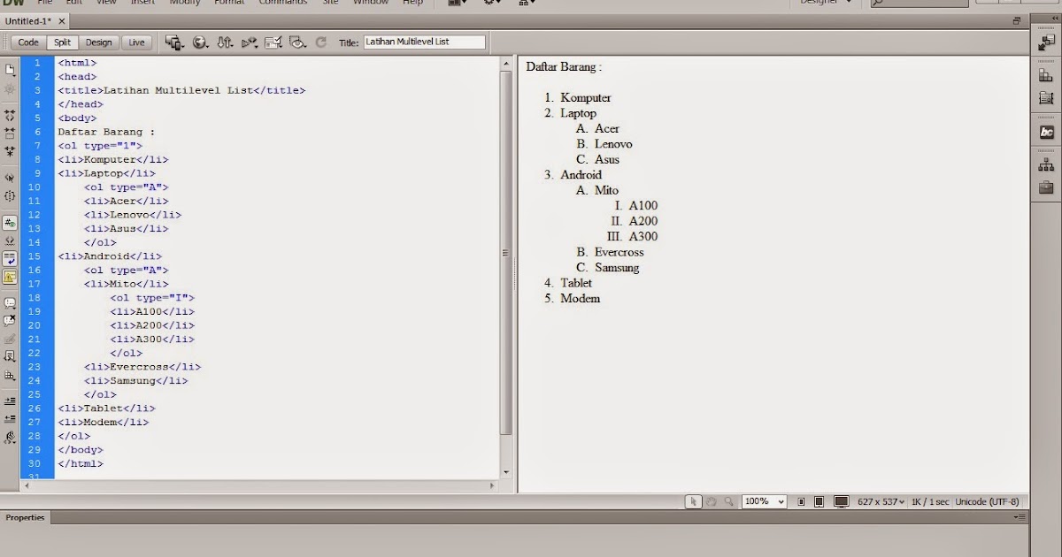Click the 'Unicode (UTF-8)' encoding status text
The width and height of the screenshot is (1062, 557).
coord(986,501)
